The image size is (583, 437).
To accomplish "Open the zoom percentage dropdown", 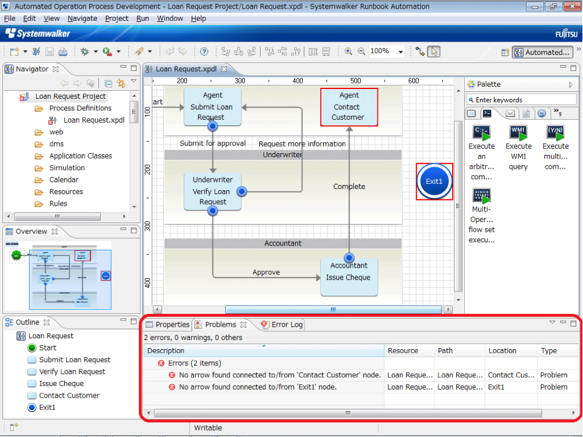I will pos(401,51).
